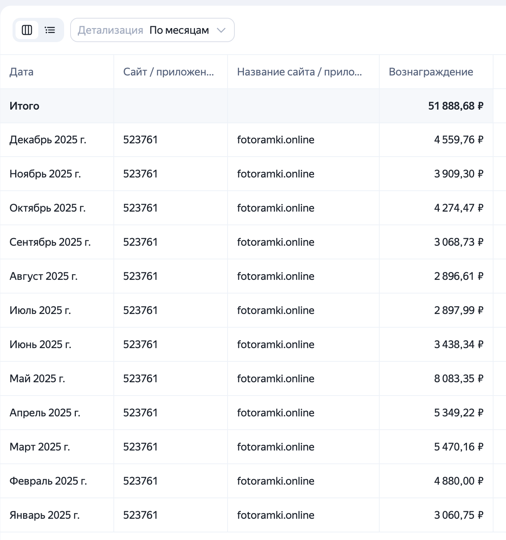Click site ID 523761 in Октябрь row
Image resolution: width=506 pixels, height=540 pixels.
(x=140, y=208)
